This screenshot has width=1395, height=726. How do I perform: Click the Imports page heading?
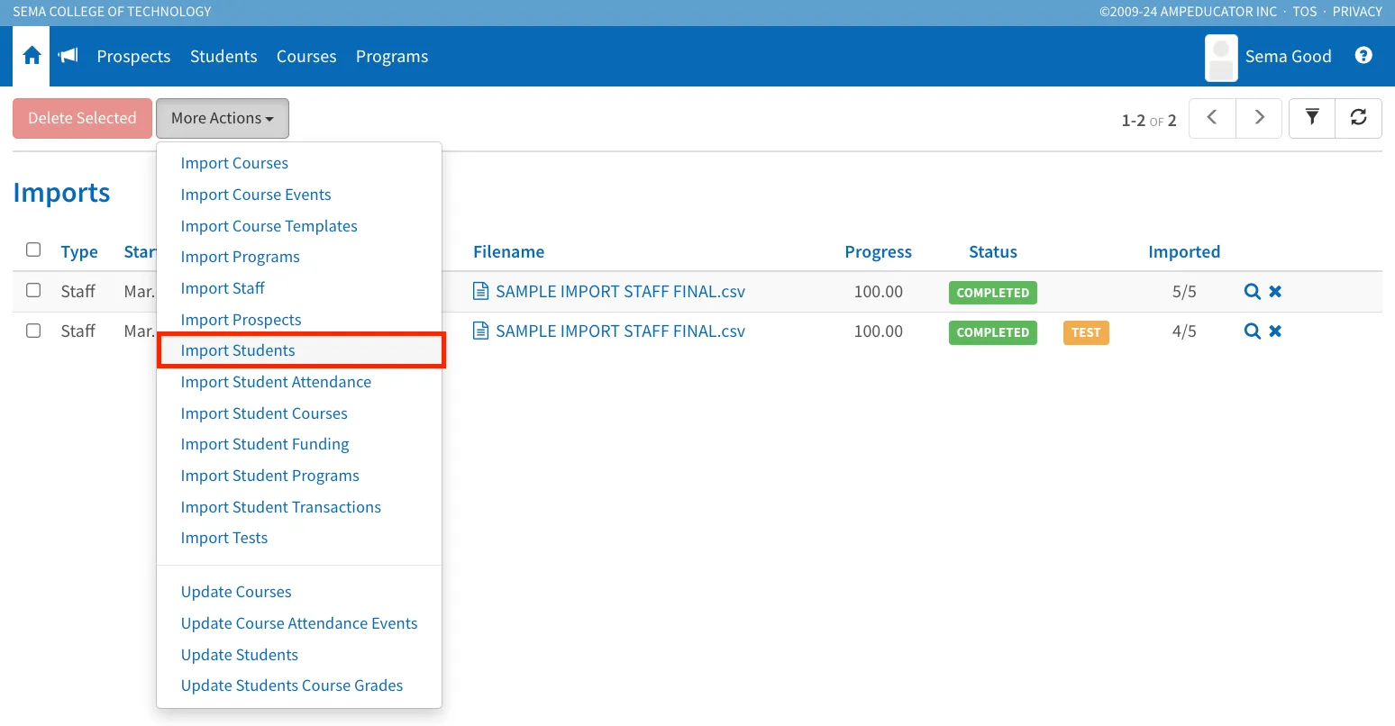61,193
